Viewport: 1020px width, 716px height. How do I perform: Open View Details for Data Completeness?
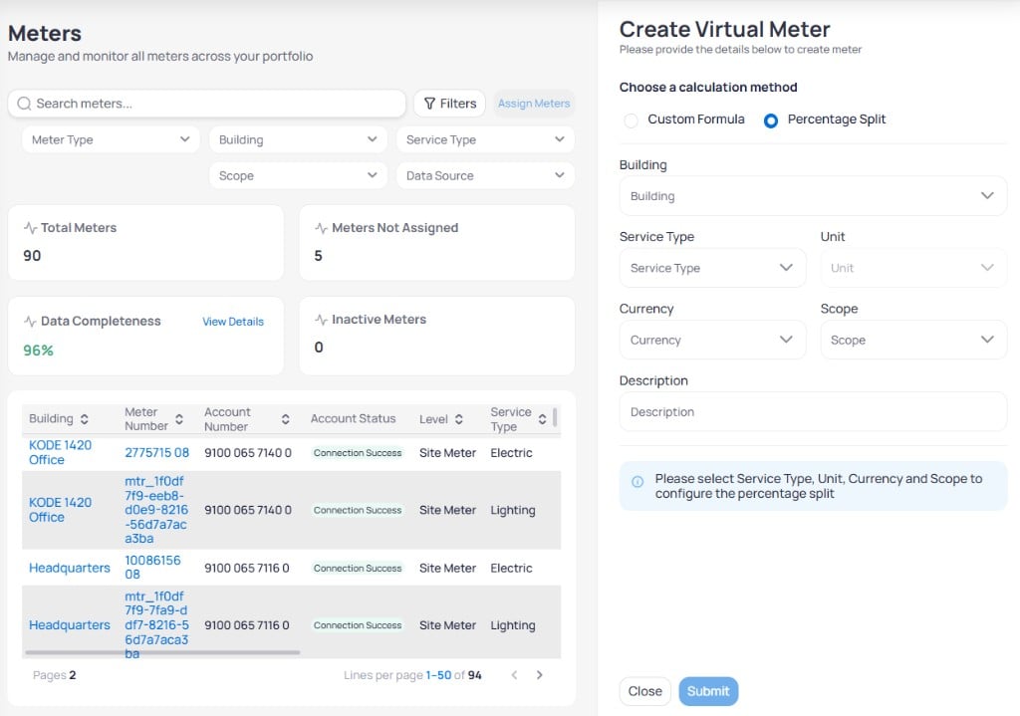click(233, 322)
